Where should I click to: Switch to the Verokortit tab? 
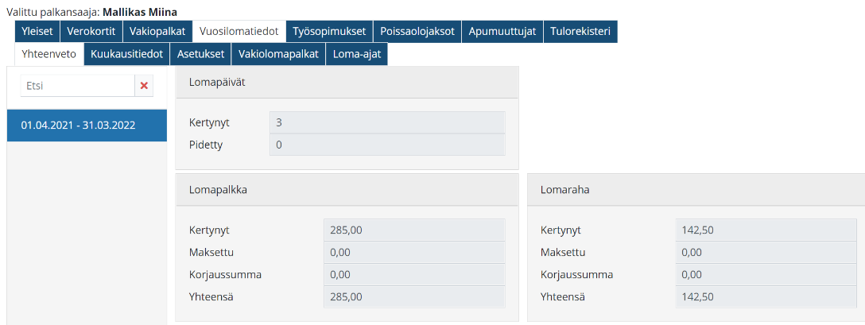pyautogui.click(x=91, y=31)
